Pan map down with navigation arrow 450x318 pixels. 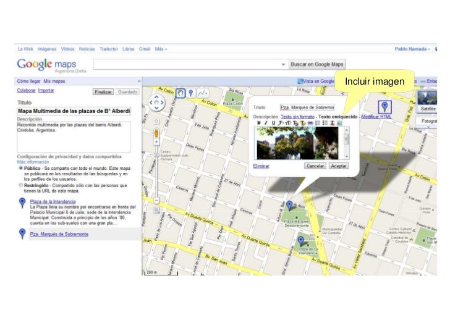pos(157,108)
